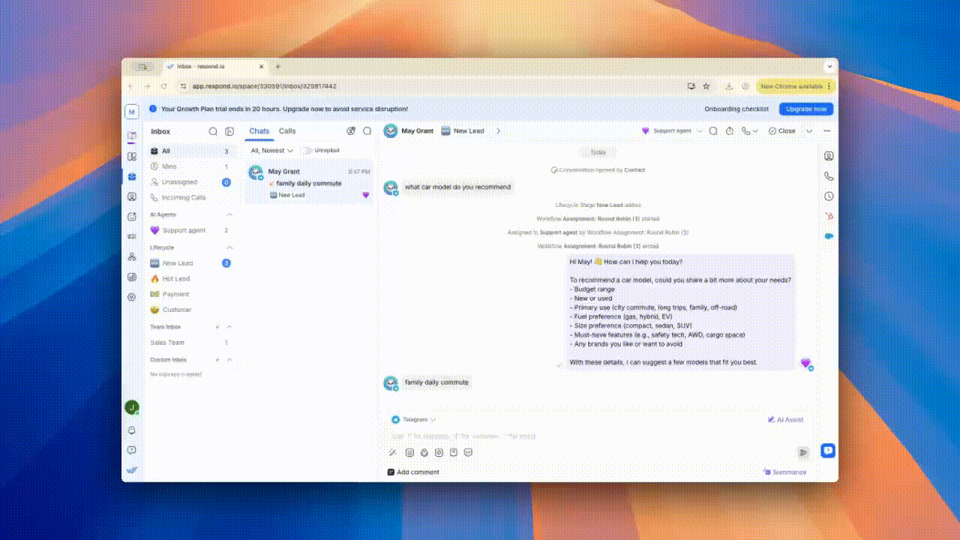Click the snooze icon next to search
The width and height of the screenshot is (960, 540).
[x=730, y=130]
